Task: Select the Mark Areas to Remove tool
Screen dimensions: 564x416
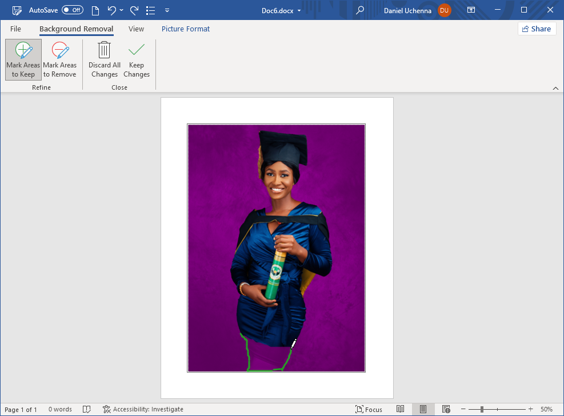Action: [x=59, y=59]
